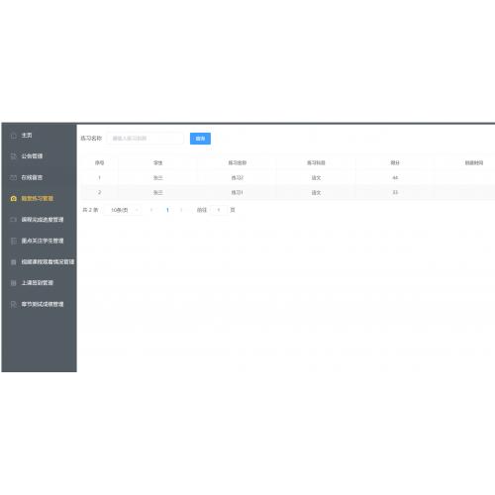Click the 章节测试成绩管理 icon

click(x=13, y=304)
